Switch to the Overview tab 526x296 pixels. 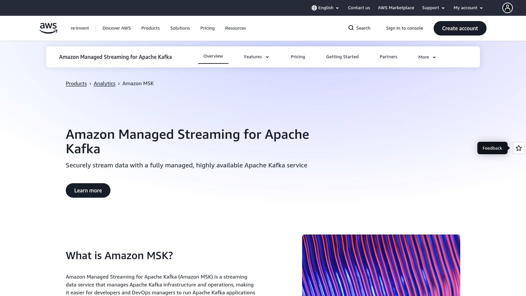pyautogui.click(x=213, y=56)
